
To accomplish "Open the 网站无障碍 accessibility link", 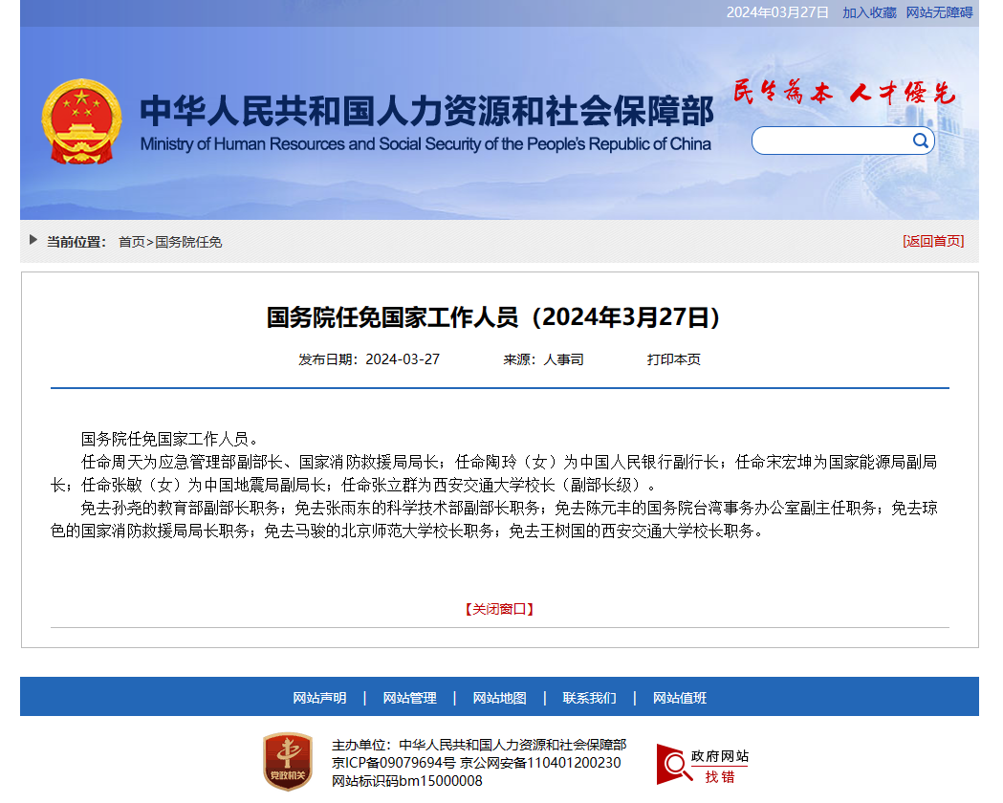I will (939, 12).
